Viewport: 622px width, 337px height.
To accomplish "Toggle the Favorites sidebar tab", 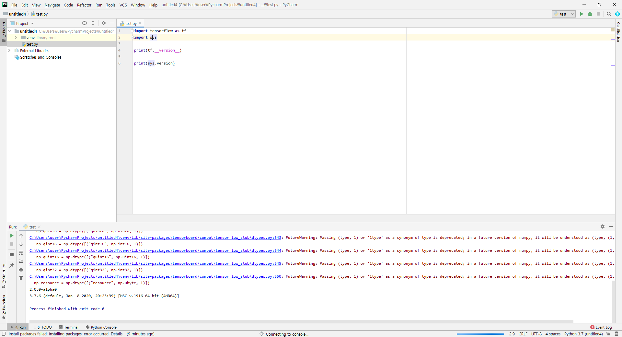I will [x=4, y=307].
